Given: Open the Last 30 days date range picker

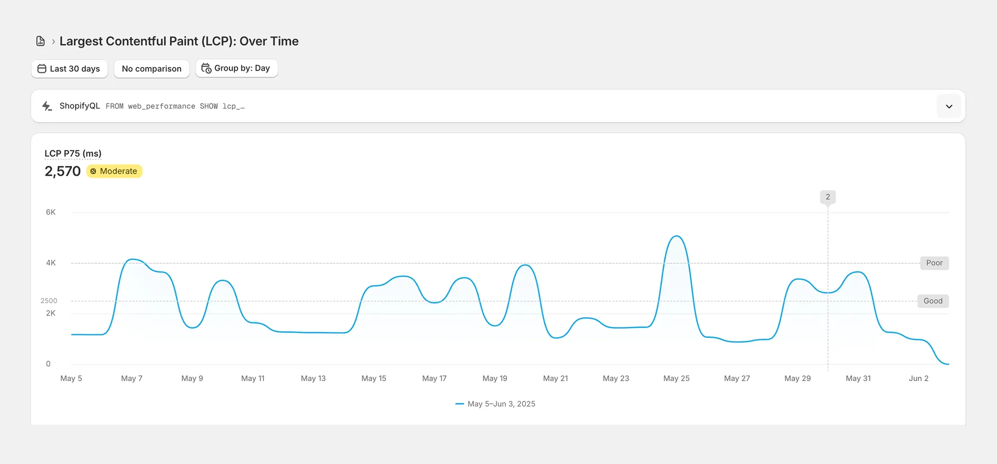Looking at the screenshot, I should pyautogui.click(x=69, y=69).
